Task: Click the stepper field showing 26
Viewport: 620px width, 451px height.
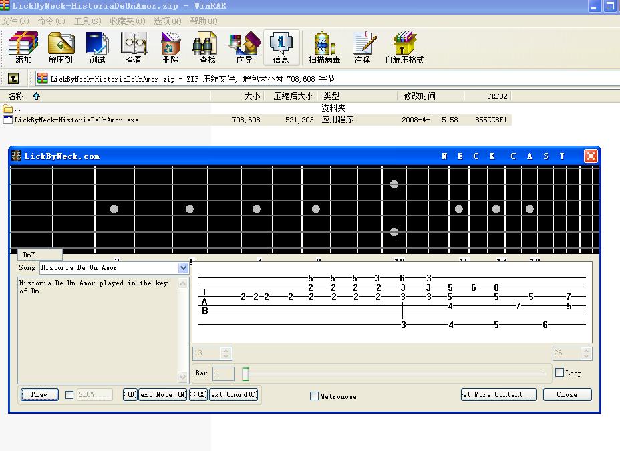Action: [x=572, y=353]
